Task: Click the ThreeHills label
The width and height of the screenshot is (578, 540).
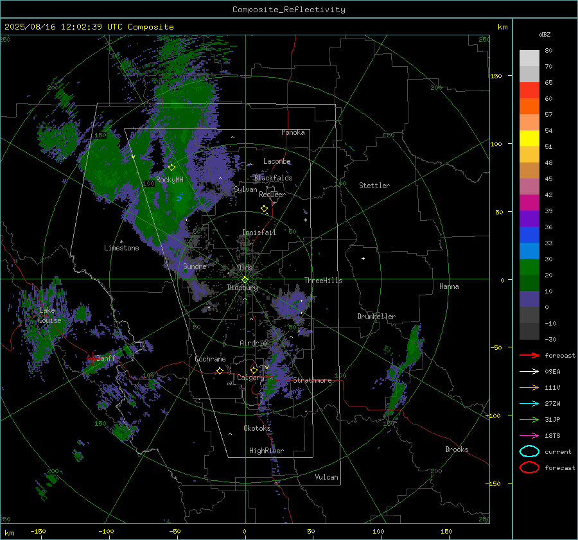Action: pyautogui.click(x=323, y=281)
